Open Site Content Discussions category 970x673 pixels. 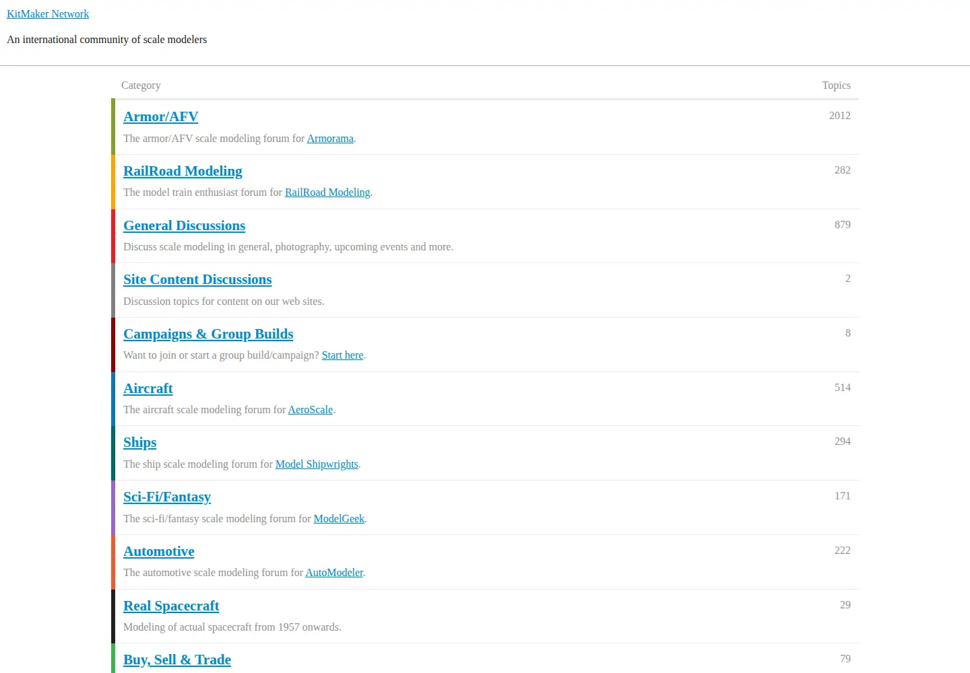coord(197,280)
